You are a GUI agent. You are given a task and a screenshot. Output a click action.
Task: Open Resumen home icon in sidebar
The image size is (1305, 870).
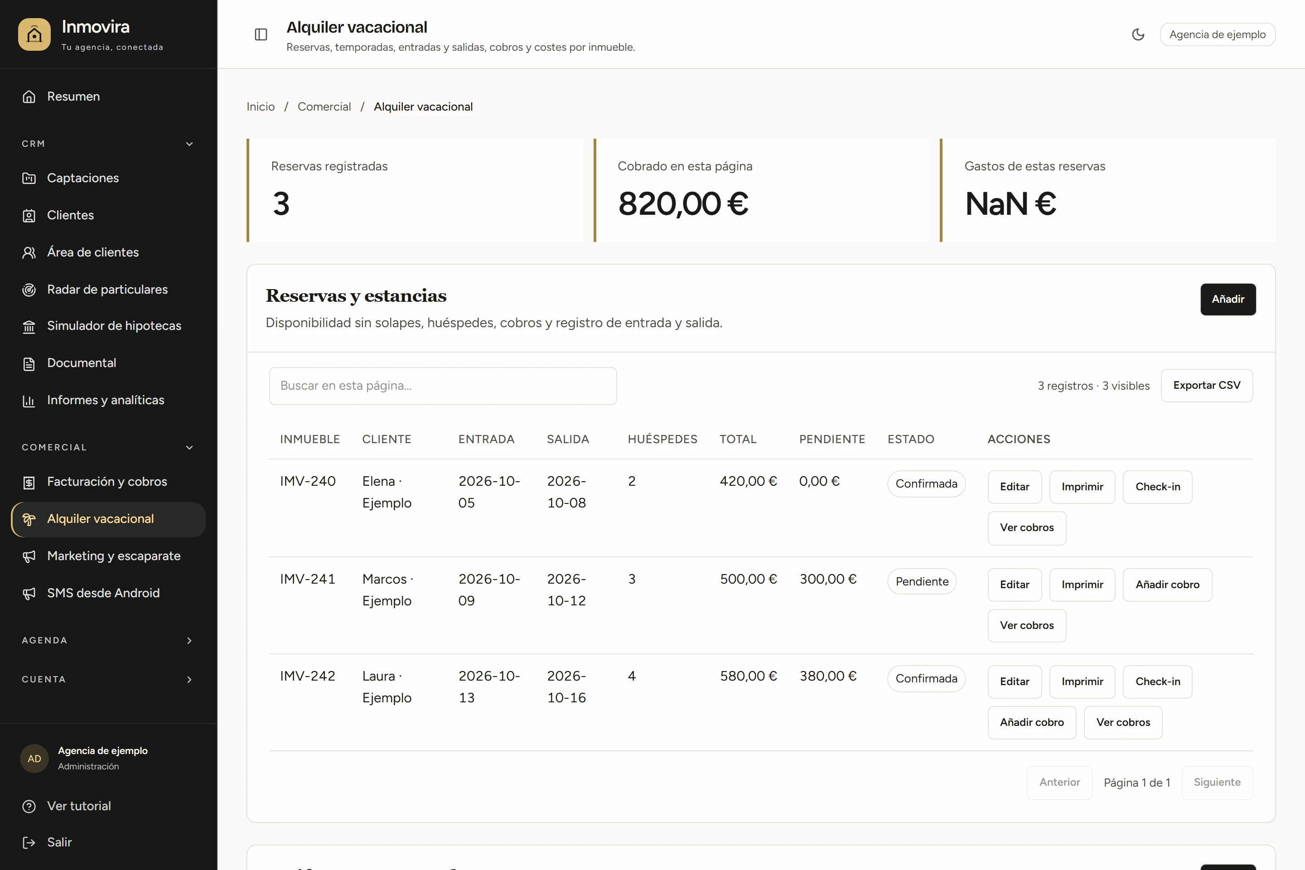[29, 97]
